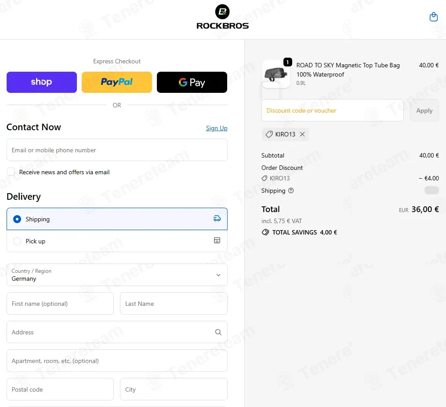Open the top tube bag product thumbnail

tap(276, 74)
